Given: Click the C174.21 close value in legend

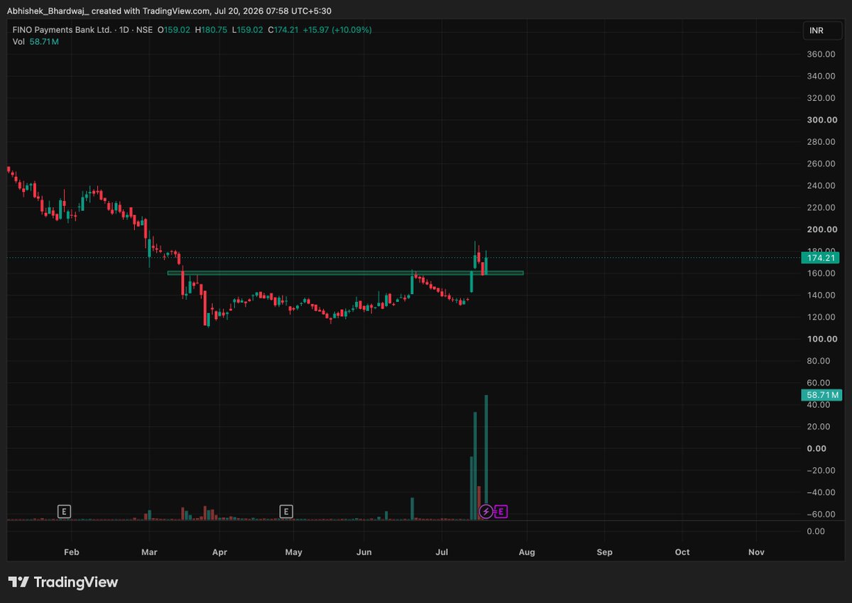Looking at the screenshot, I should click(283, 30).
